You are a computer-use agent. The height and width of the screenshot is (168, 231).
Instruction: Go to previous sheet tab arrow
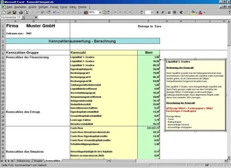point(6,161)
